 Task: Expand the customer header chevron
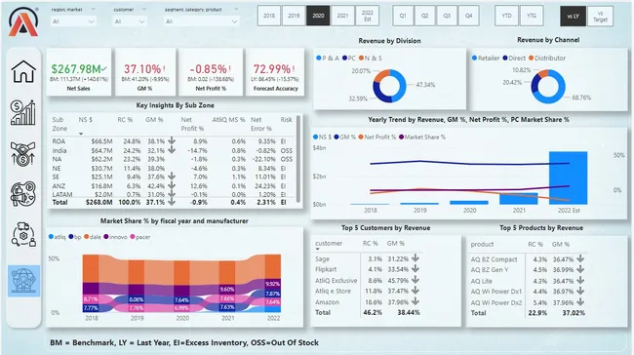tap(143, 9)
